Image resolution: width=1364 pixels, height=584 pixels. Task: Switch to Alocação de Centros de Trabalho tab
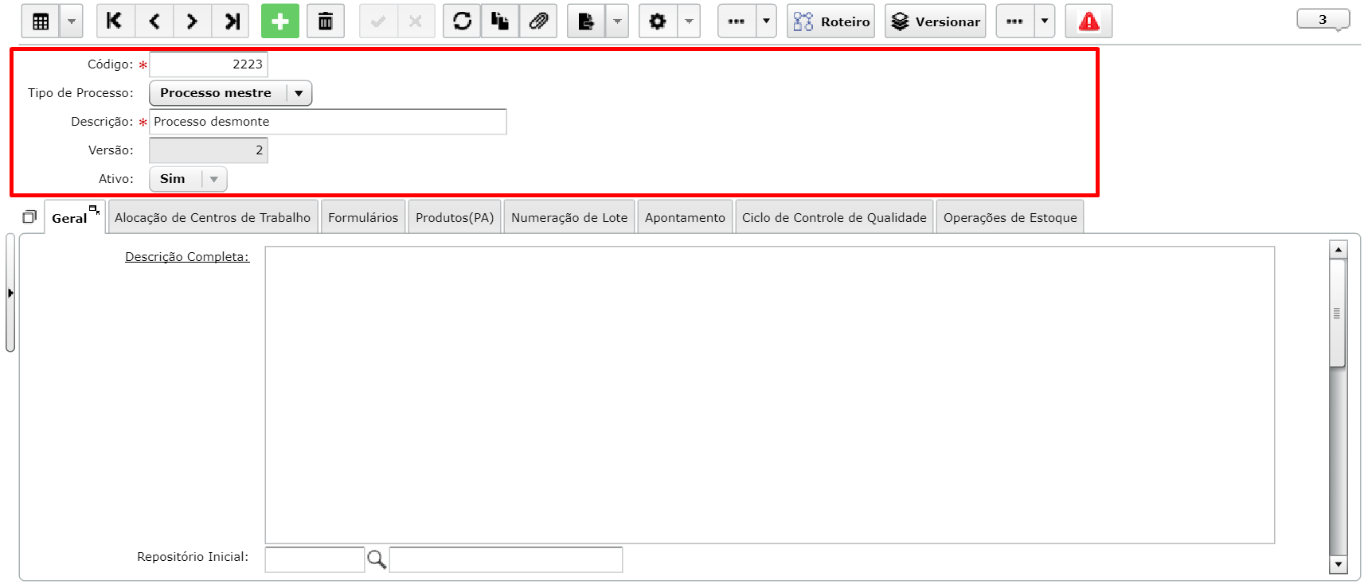[x=213, y=218]
